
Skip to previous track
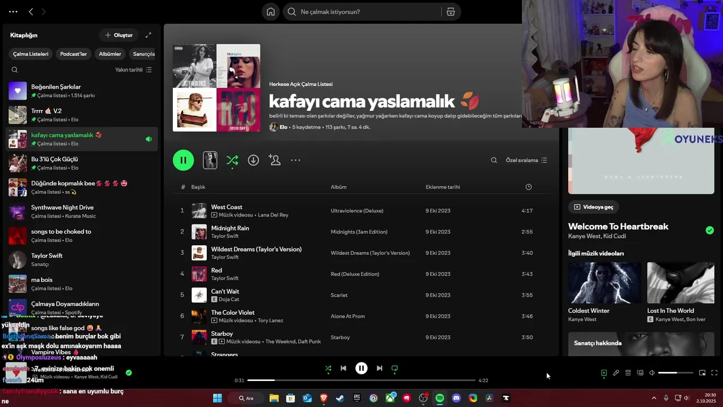pos(343,368)
